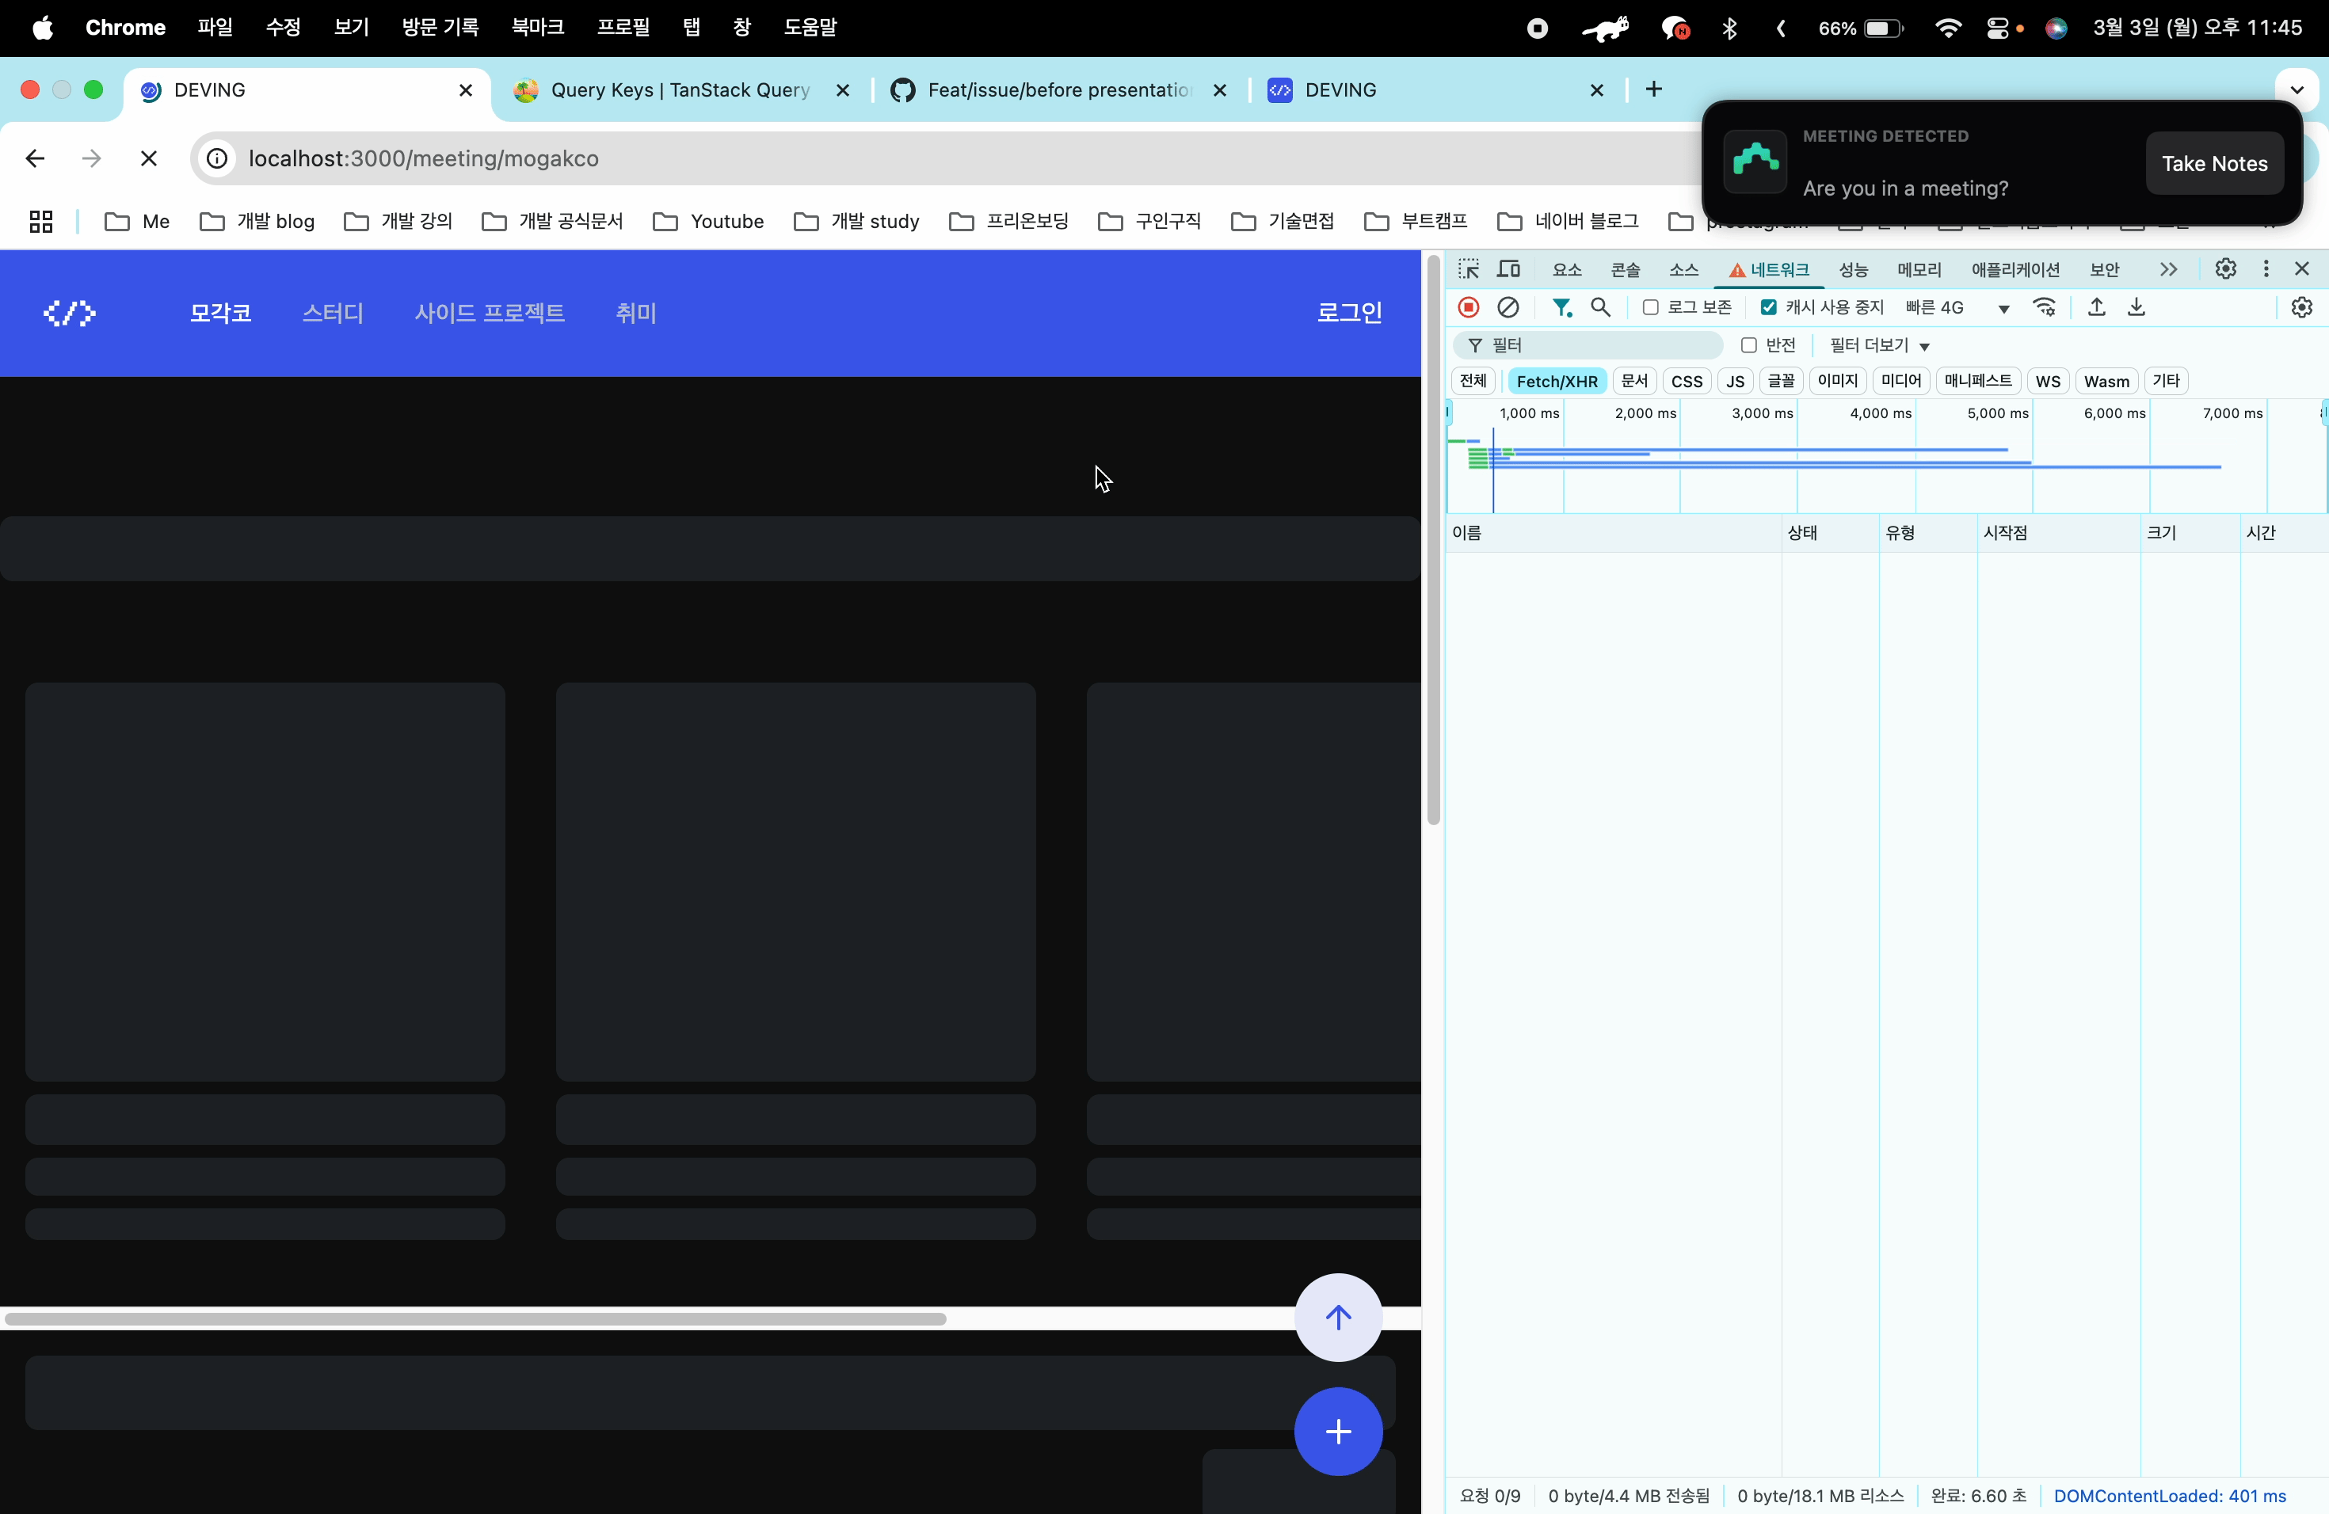Open DevTools settings gear

pyautogui.click(x=2225, y=269)
